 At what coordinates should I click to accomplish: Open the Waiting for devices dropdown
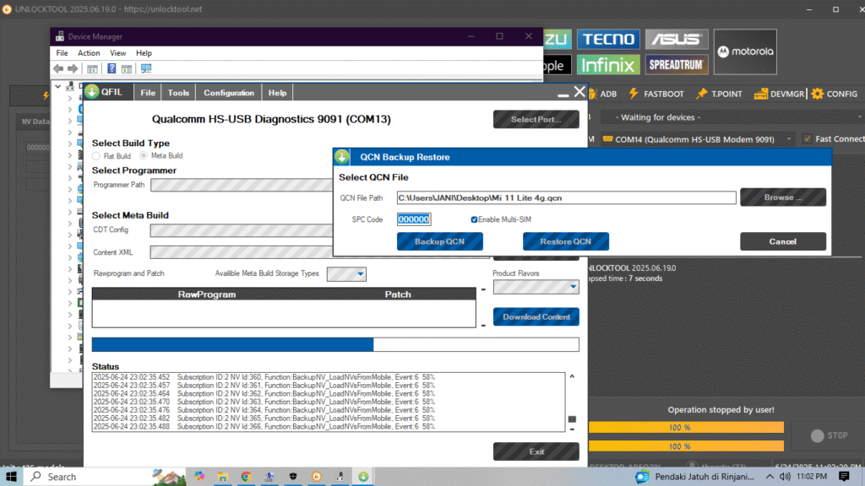732,117
